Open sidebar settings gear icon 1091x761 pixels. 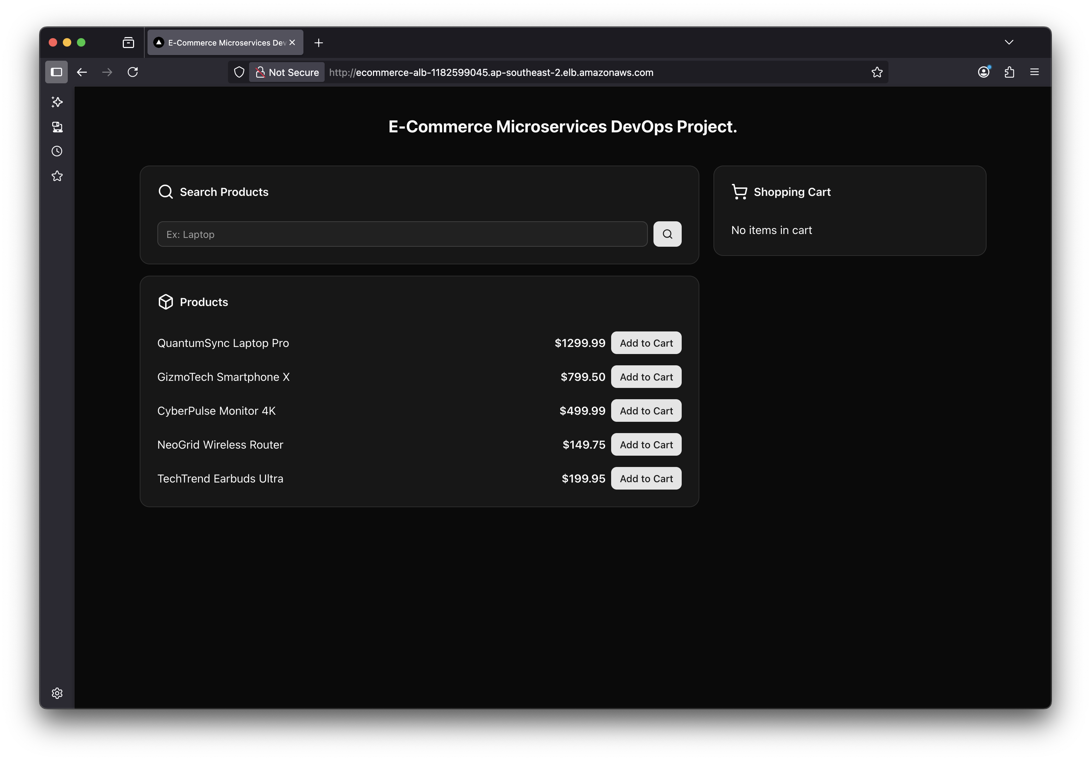(x=57, y=693)
